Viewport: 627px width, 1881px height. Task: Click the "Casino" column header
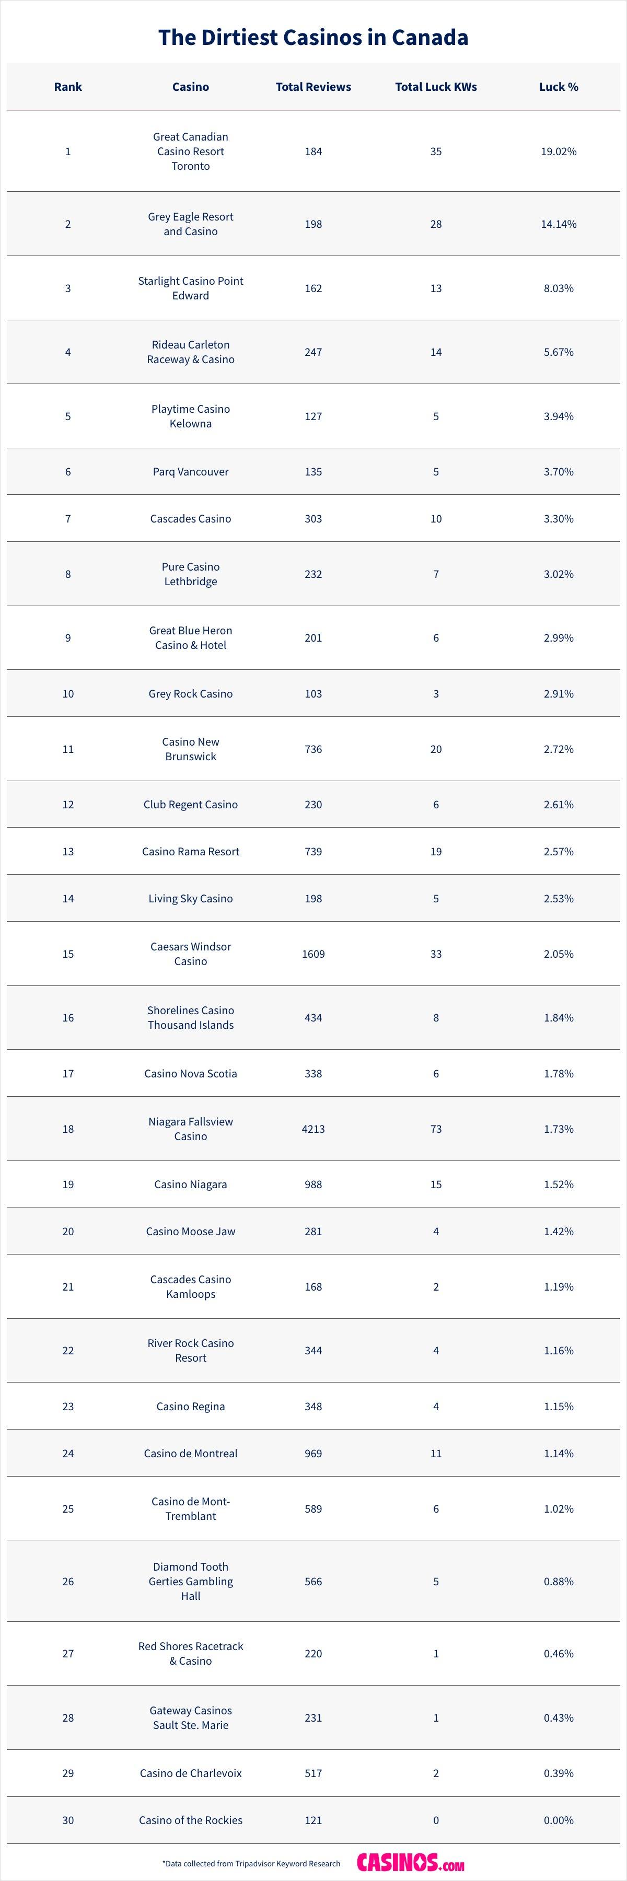click(x=191, y=87)
